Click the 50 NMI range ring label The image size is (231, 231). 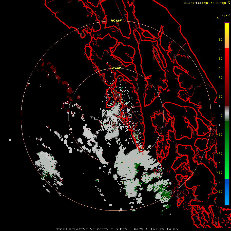(x=116, y=68)
